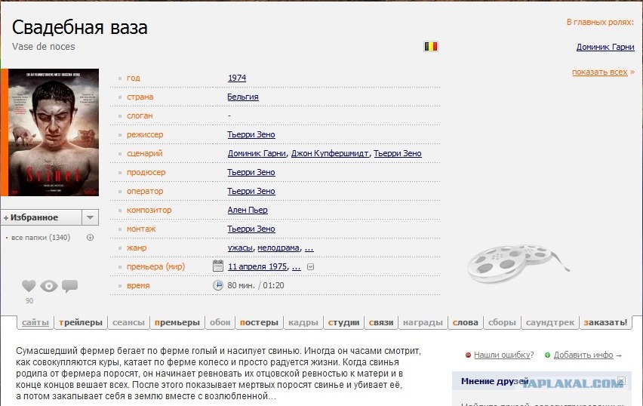Open Тьерри Зено in оператор row
The image size is (643, 406).
251,191
